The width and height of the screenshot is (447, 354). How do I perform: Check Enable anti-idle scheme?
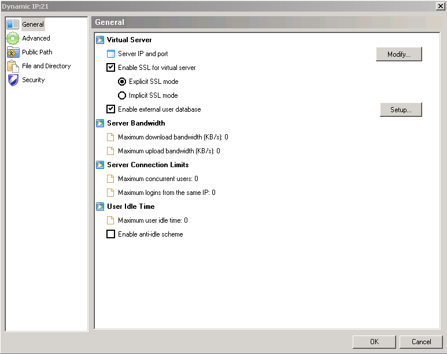(110, 234)
